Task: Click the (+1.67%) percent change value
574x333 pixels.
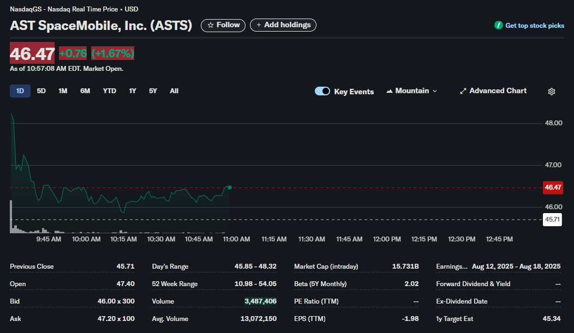Action: click(113, 53)
